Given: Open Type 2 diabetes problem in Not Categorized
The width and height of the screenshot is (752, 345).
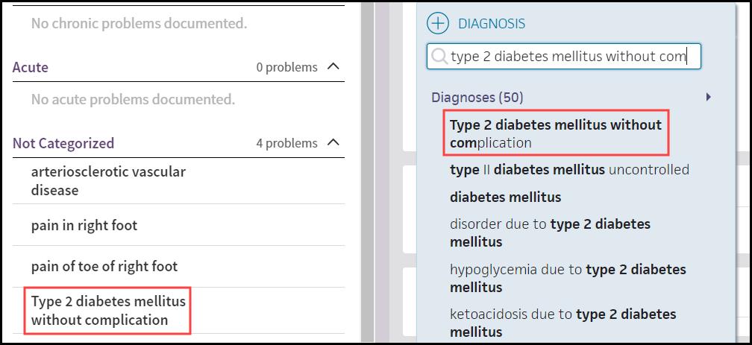Looking at the screenshot, I should (x=107, y=311).
